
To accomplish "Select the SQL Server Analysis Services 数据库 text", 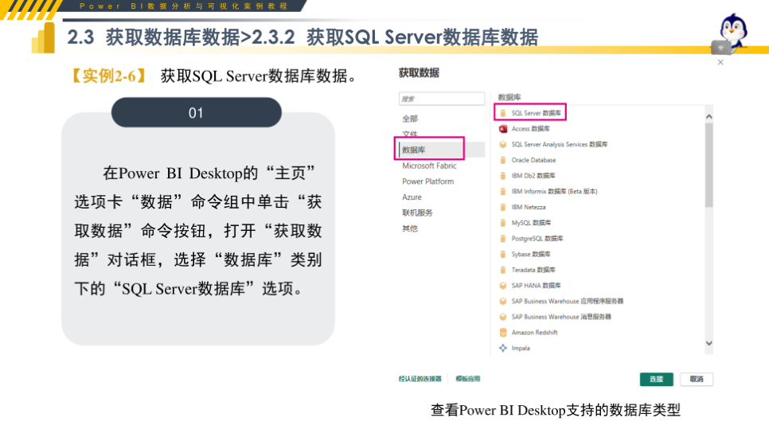I will click(560, 144).
